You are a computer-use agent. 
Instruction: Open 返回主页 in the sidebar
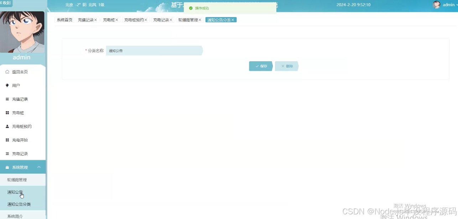23,72
